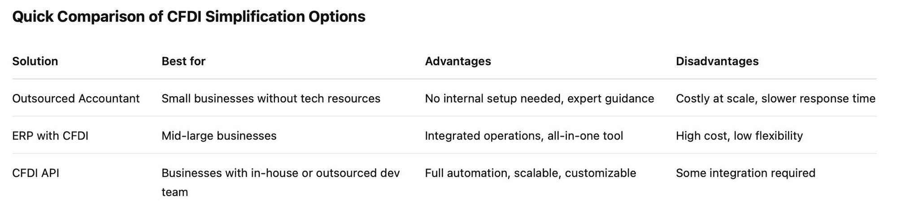Viewport: 897px width, 212px height.
Task: Select the Solution column header
Action: [35, 61]
